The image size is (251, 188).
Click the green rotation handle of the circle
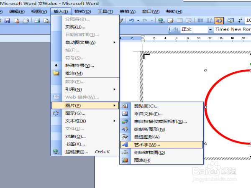point(250,64)
